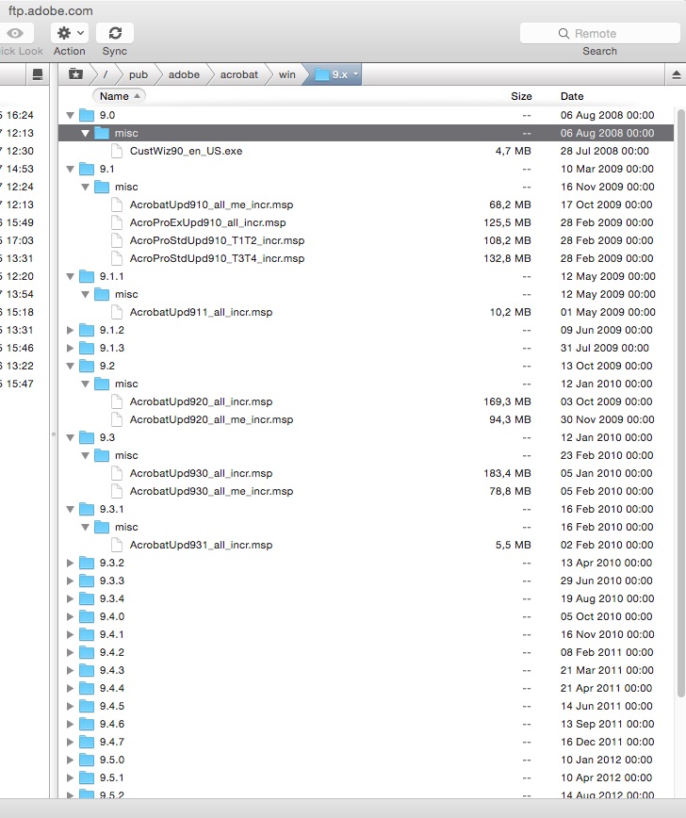Image resolution: width=686 pixels, height=818 pixels.
Task: Select the 9.4.4 folder icon
Action: [87, 688]
